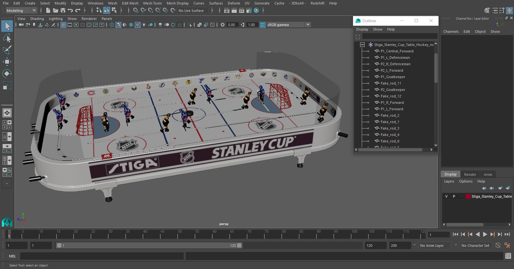Toggle film gate display icon
The width and height of the screenshot is (514, 269).
click(x=70, y=25)
